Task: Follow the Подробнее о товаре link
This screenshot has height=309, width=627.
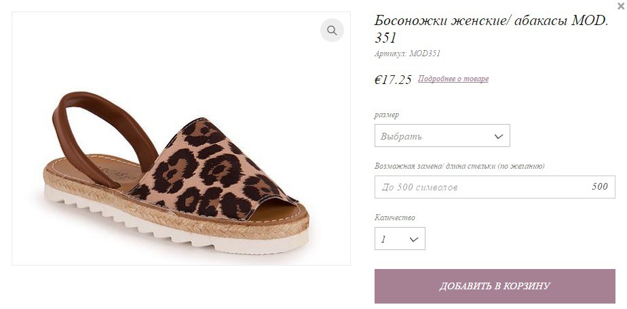Action: [453, 79]
